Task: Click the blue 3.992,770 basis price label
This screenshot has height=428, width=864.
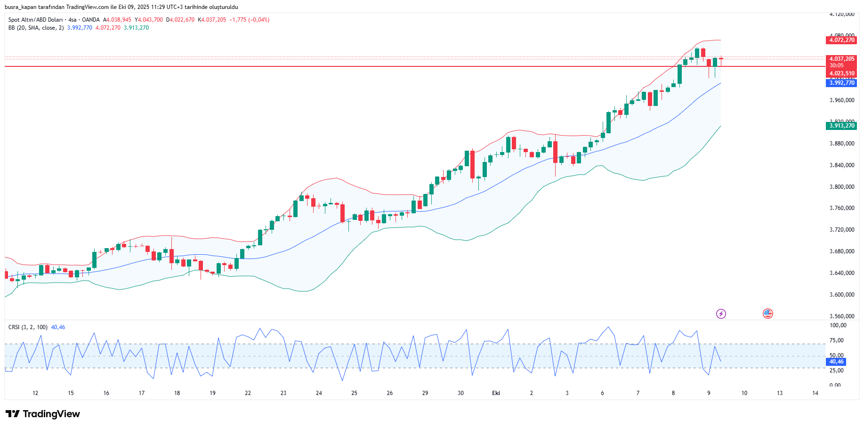Action: tap(841, 83)
